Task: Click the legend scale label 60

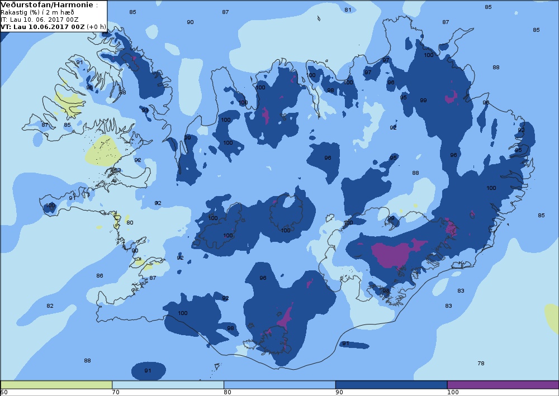Action: 4,393
